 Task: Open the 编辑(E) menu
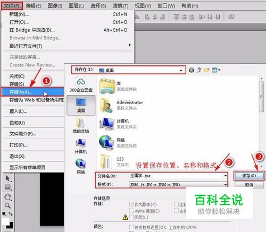pos(34,6)
